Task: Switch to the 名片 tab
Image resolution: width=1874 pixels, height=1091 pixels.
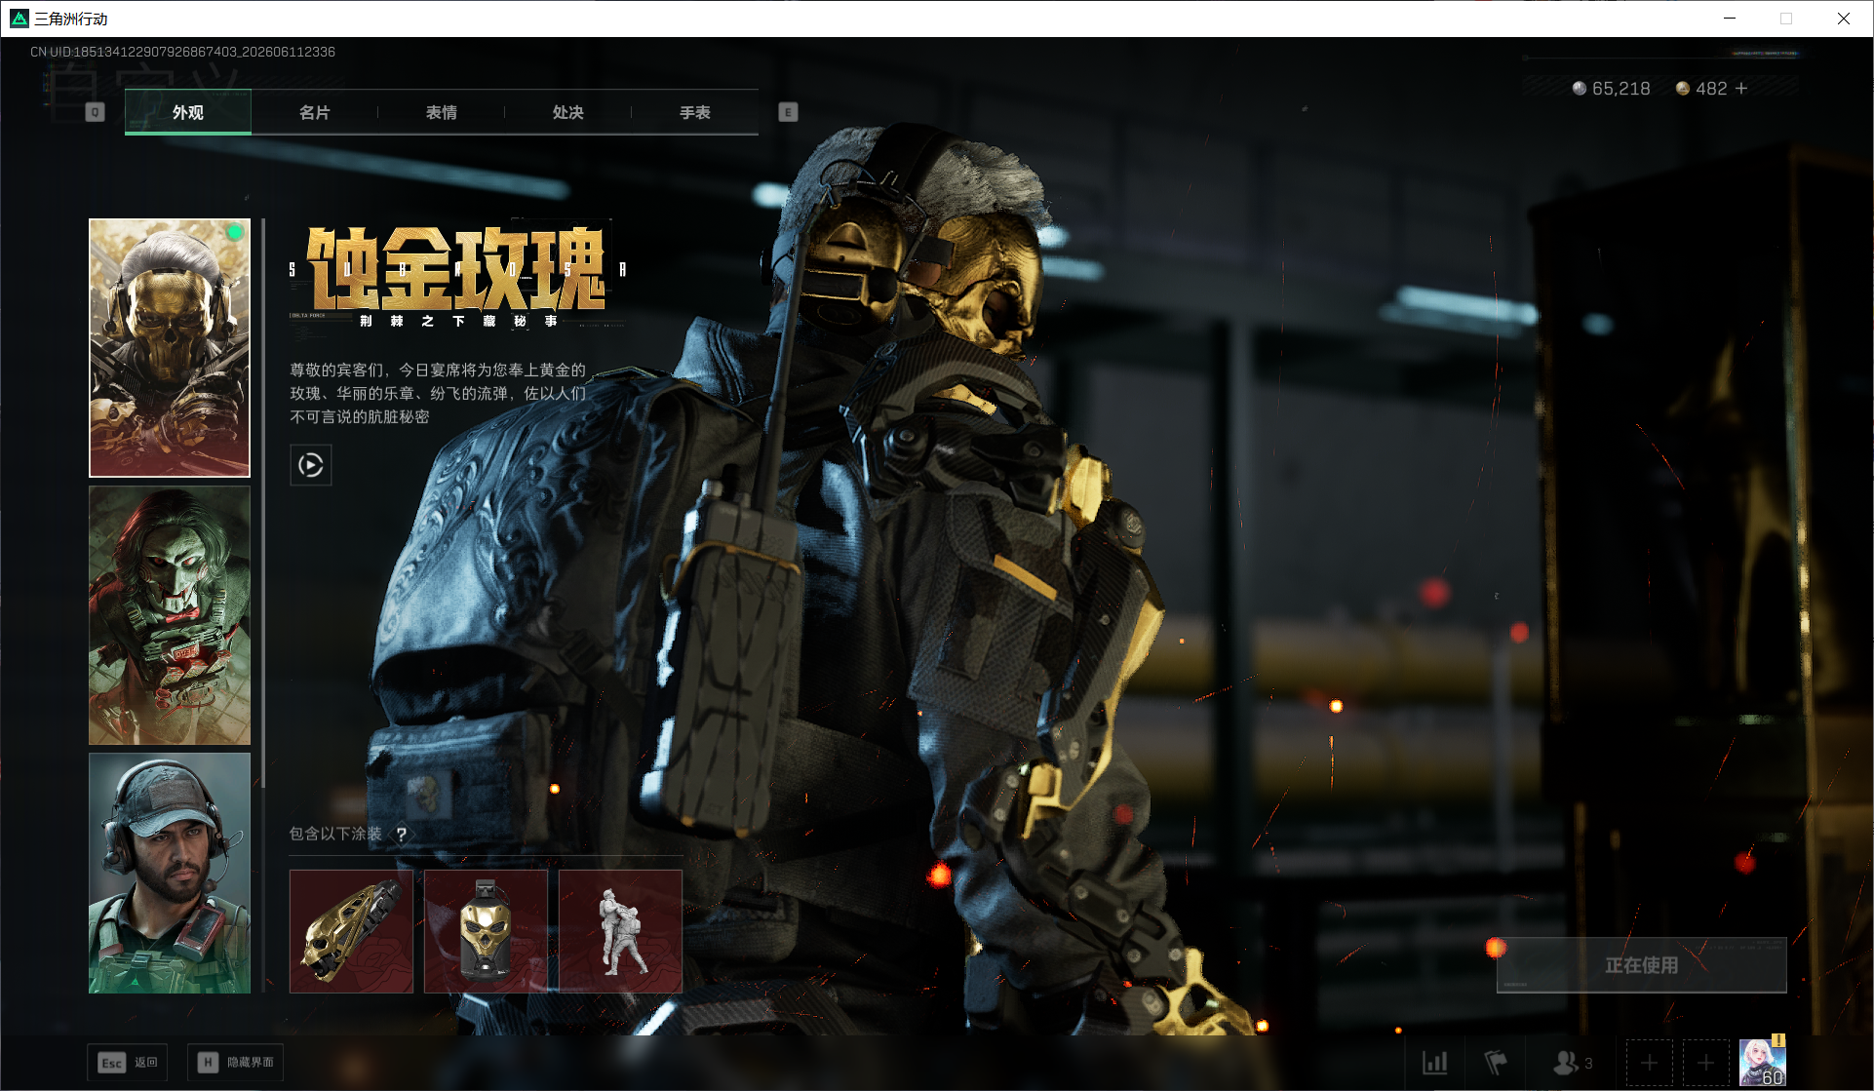Action: [x=314, y=112]
